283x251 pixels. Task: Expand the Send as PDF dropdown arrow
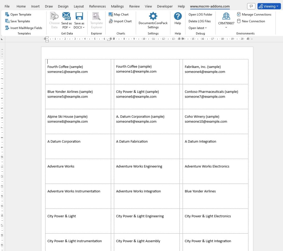[69, 27]
